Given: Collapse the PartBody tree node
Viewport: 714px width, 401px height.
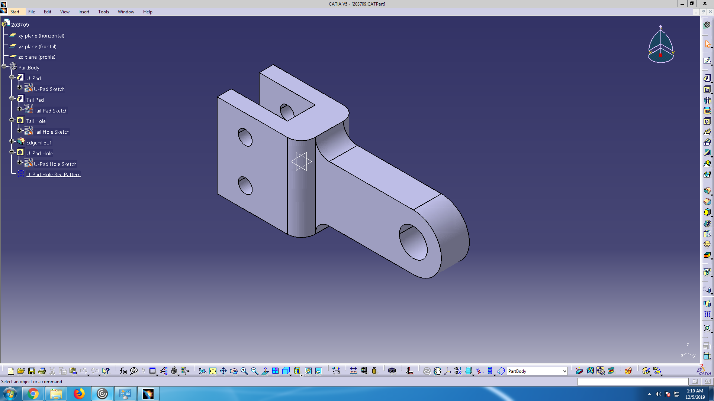Looking at the screenshot, I should click(4, 66).
